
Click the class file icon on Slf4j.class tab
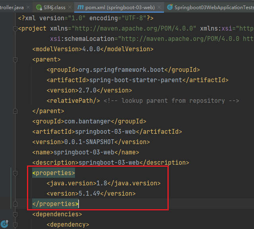tap(38, 7)
